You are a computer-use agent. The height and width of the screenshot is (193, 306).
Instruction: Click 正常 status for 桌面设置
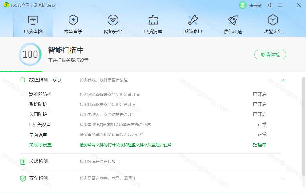click(x=262, y=135)
